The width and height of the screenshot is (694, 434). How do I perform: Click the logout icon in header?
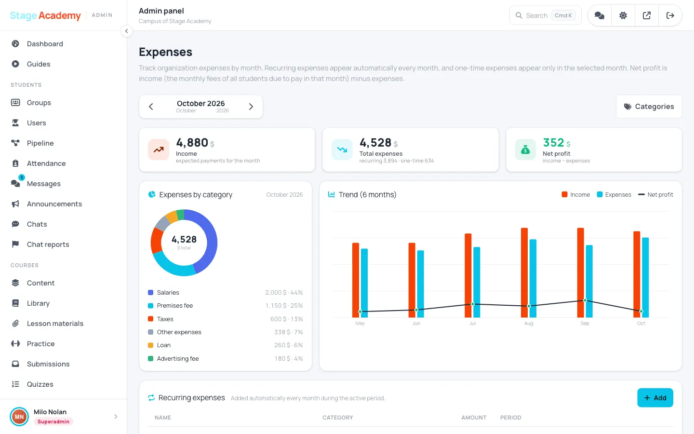pos(670,15)
